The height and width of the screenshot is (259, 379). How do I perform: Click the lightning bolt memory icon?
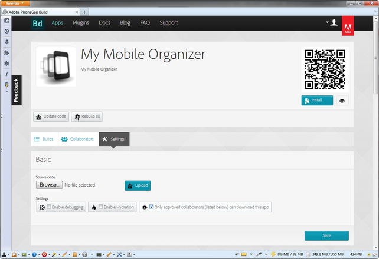(273, 254)
